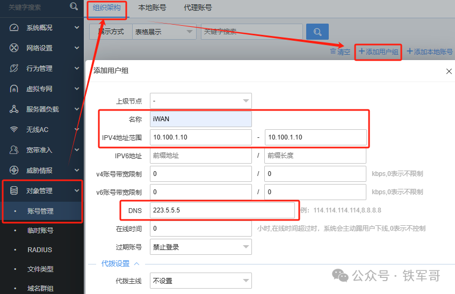
Task: Click the first v6账号带宽限制 field
Action: click(x=201, y=192)
